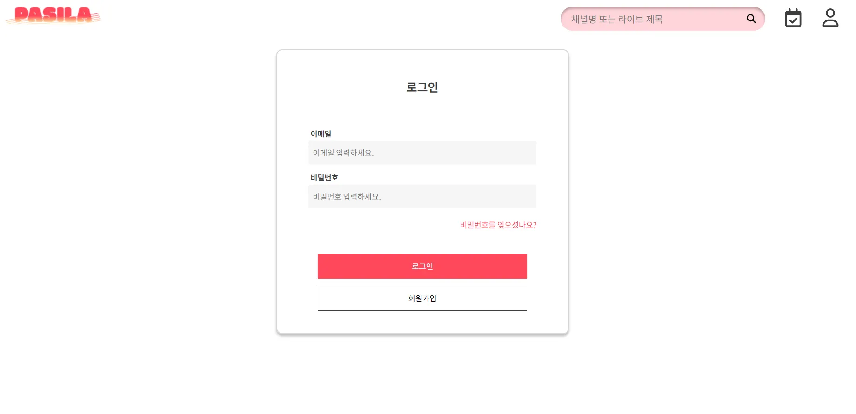Click the 이메일 field label
The height and width of the screenshot is (414, 856).
321,134
